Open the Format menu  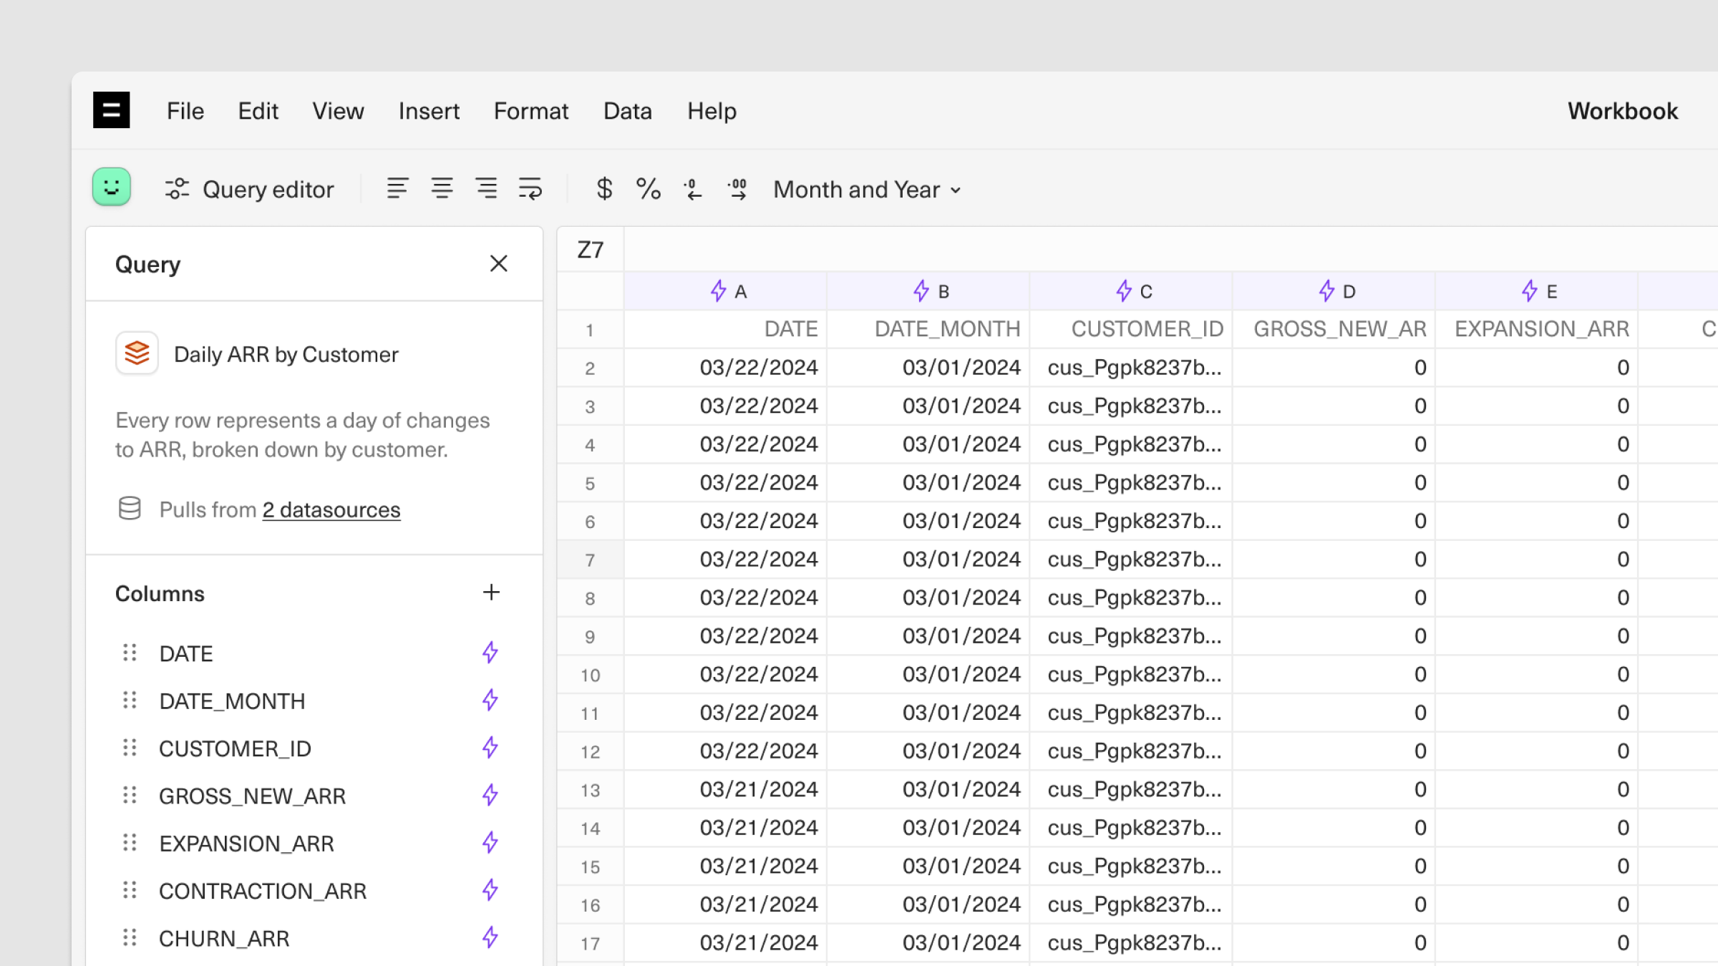530,111
